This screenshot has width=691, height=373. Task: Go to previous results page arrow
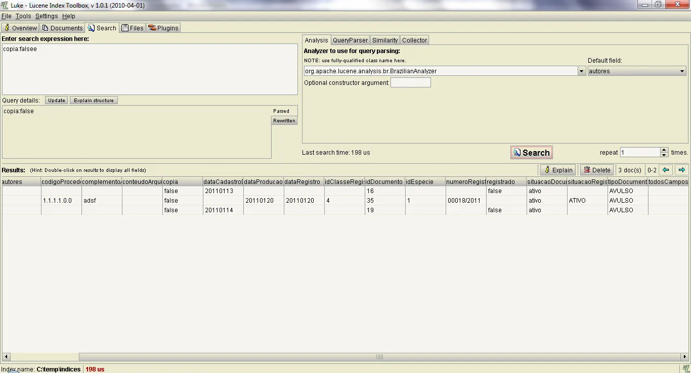coord(666,170)
